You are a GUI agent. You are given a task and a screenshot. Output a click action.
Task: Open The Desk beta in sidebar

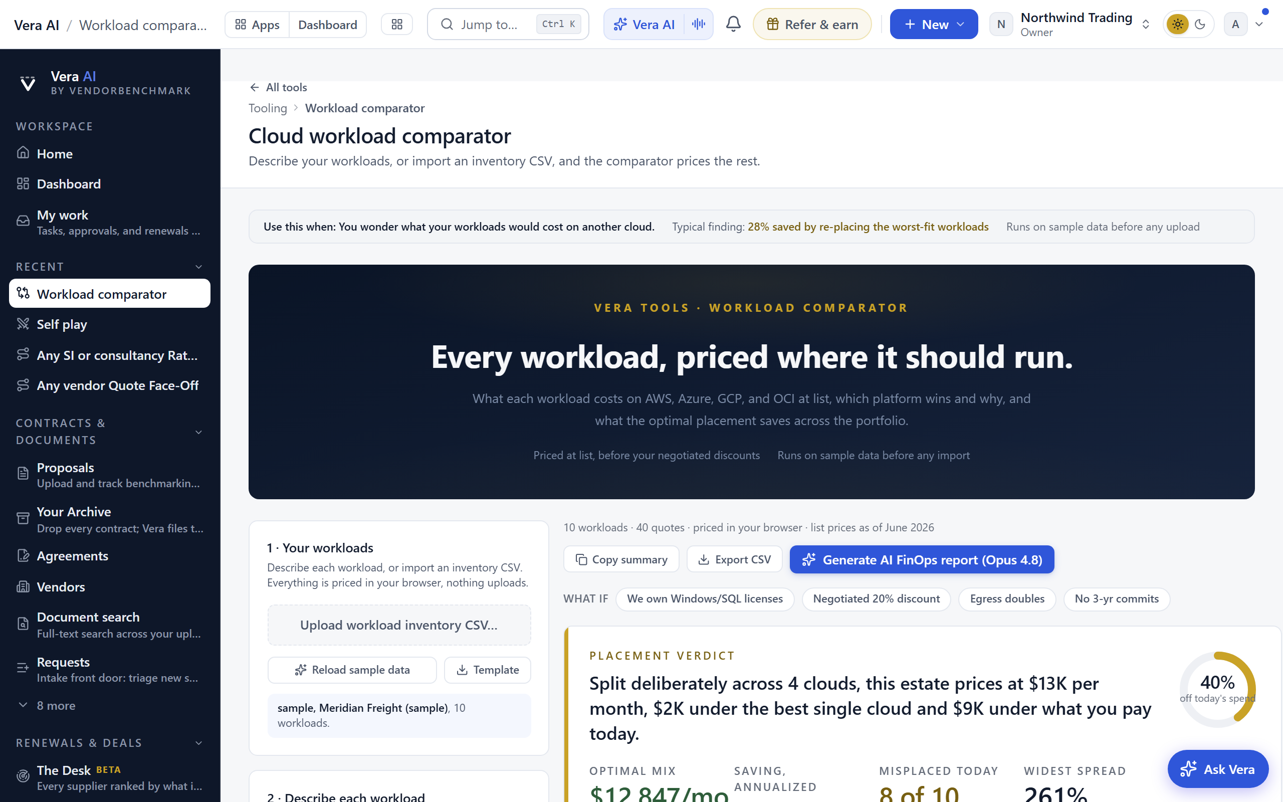[110, 777]
